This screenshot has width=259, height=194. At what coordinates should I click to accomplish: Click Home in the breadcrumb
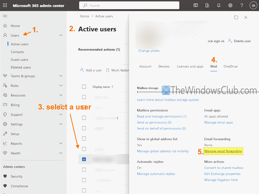coord(84,16)
